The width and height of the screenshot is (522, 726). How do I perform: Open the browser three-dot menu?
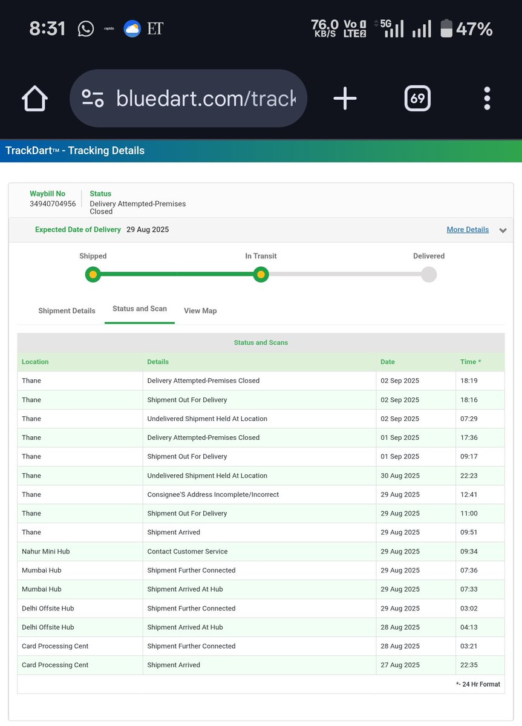tap(487, 98)
